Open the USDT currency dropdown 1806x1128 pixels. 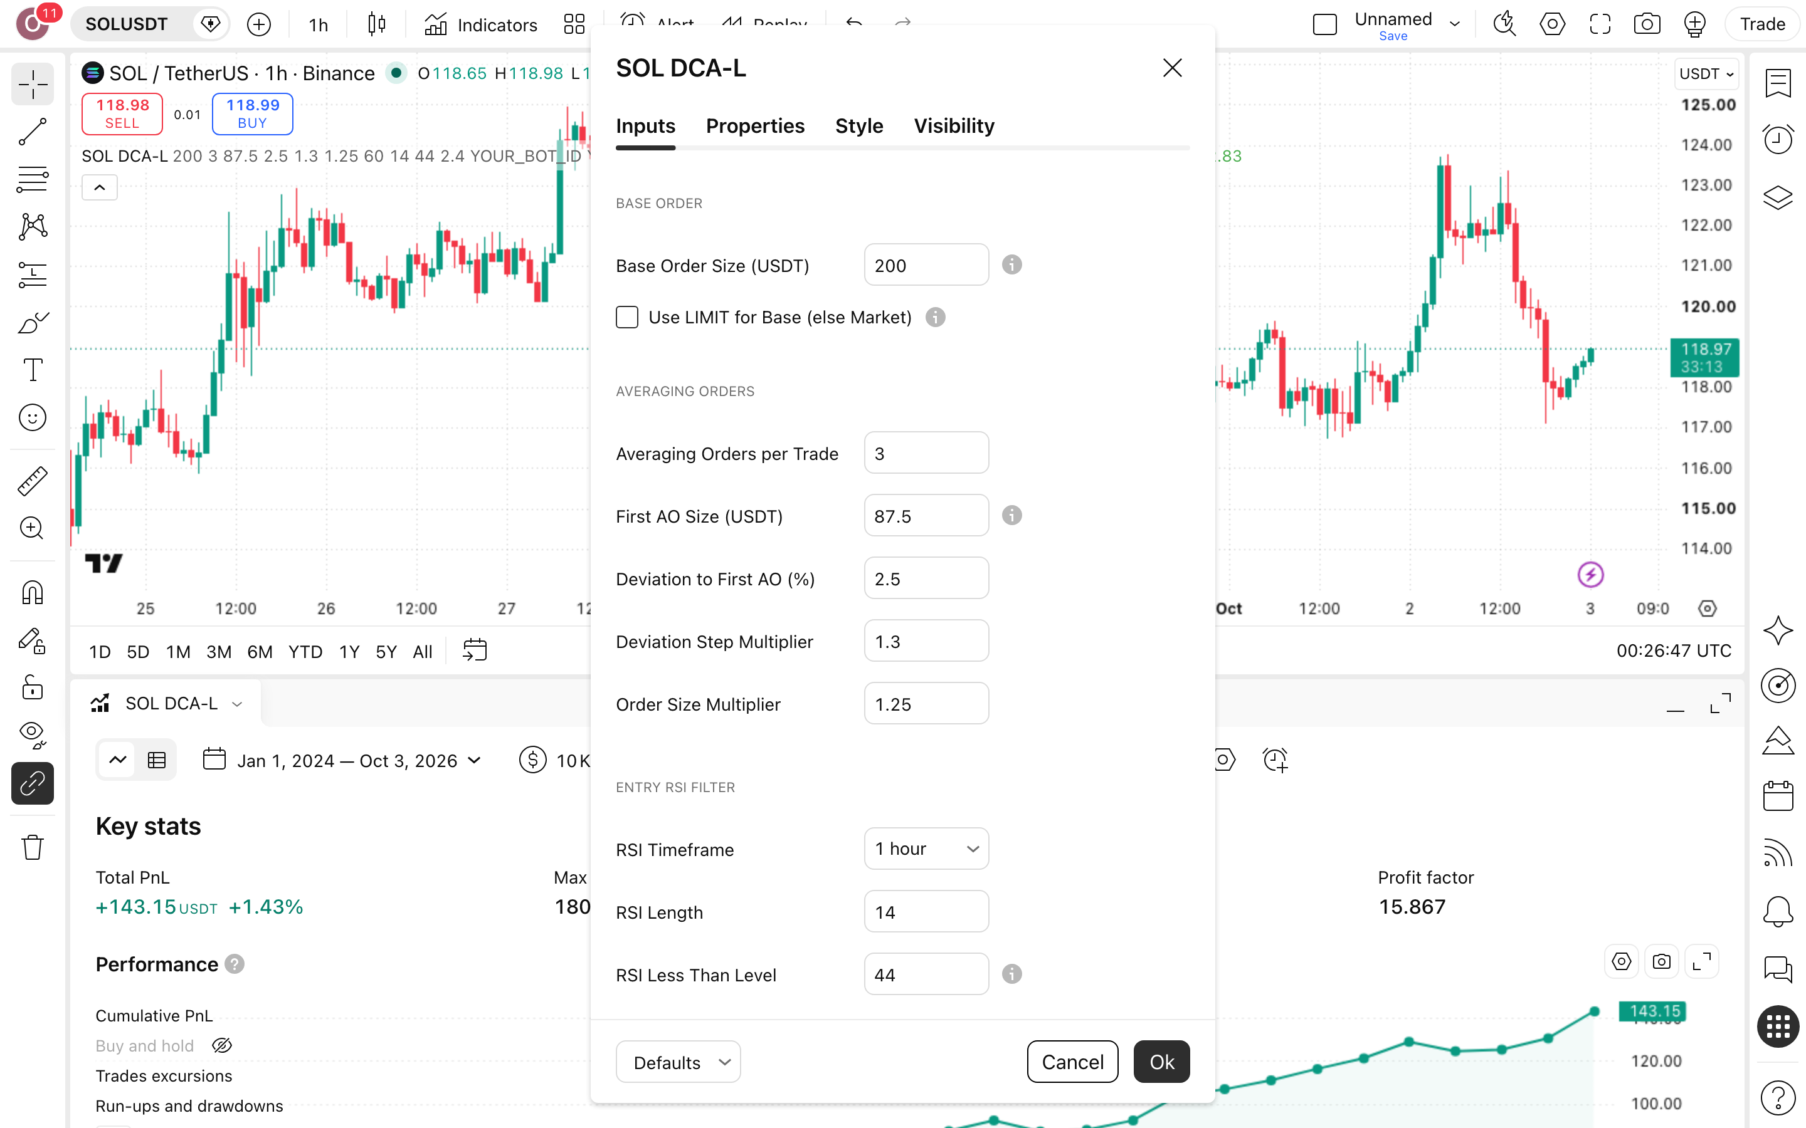1707,74
